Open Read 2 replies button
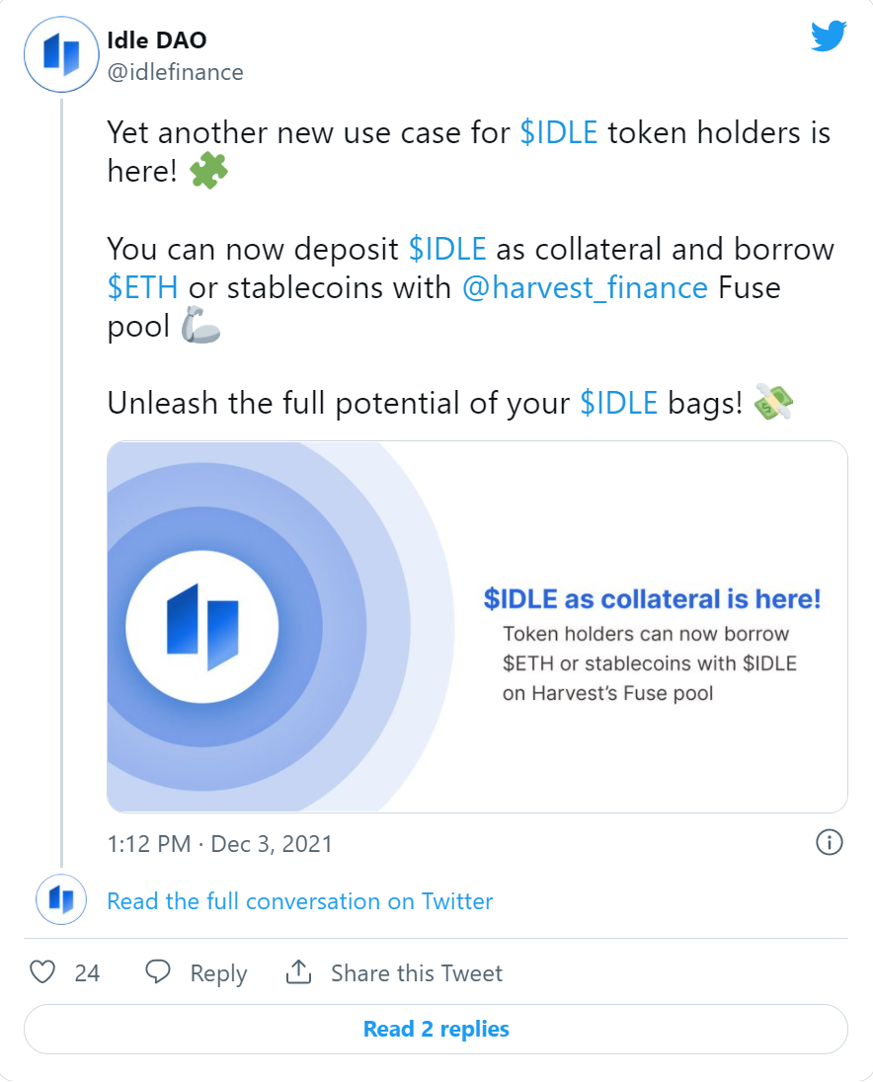 (x=436, y=1029)
